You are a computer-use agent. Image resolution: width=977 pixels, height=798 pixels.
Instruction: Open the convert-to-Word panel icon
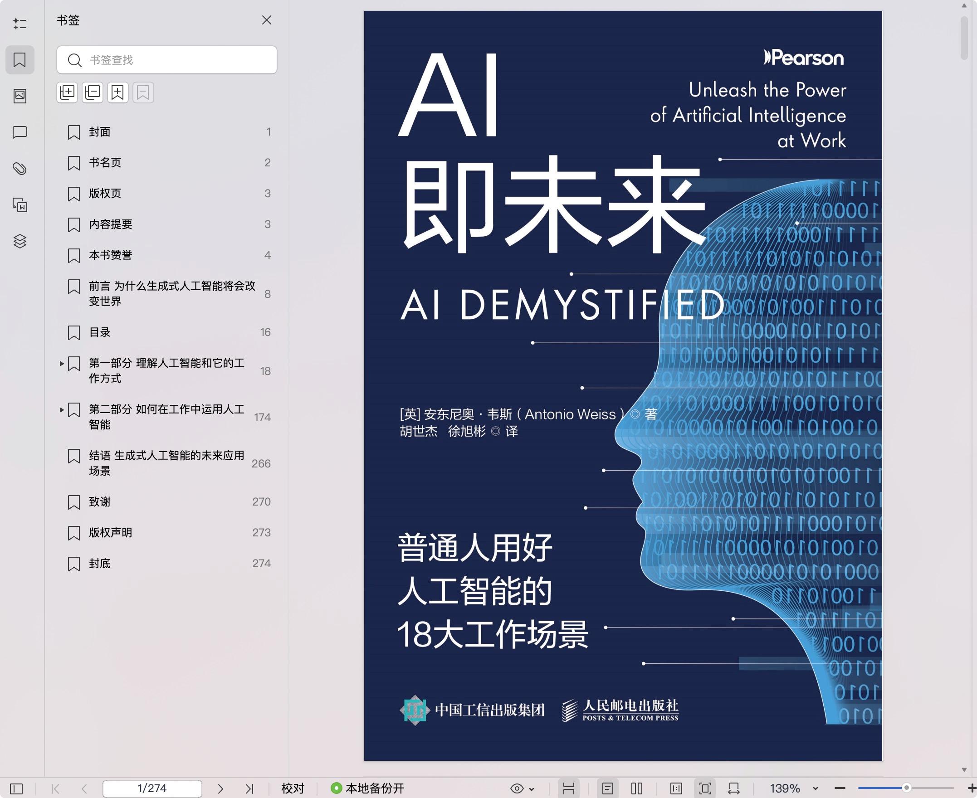(x=20, y=205)
